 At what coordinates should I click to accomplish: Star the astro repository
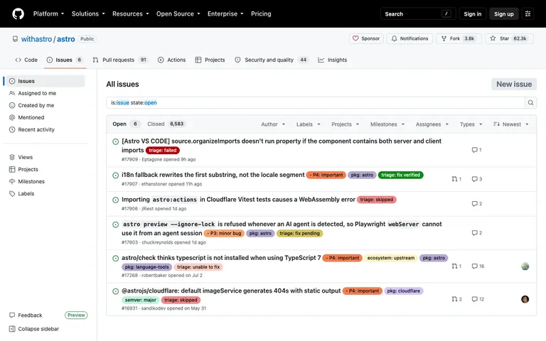point(509,38)
